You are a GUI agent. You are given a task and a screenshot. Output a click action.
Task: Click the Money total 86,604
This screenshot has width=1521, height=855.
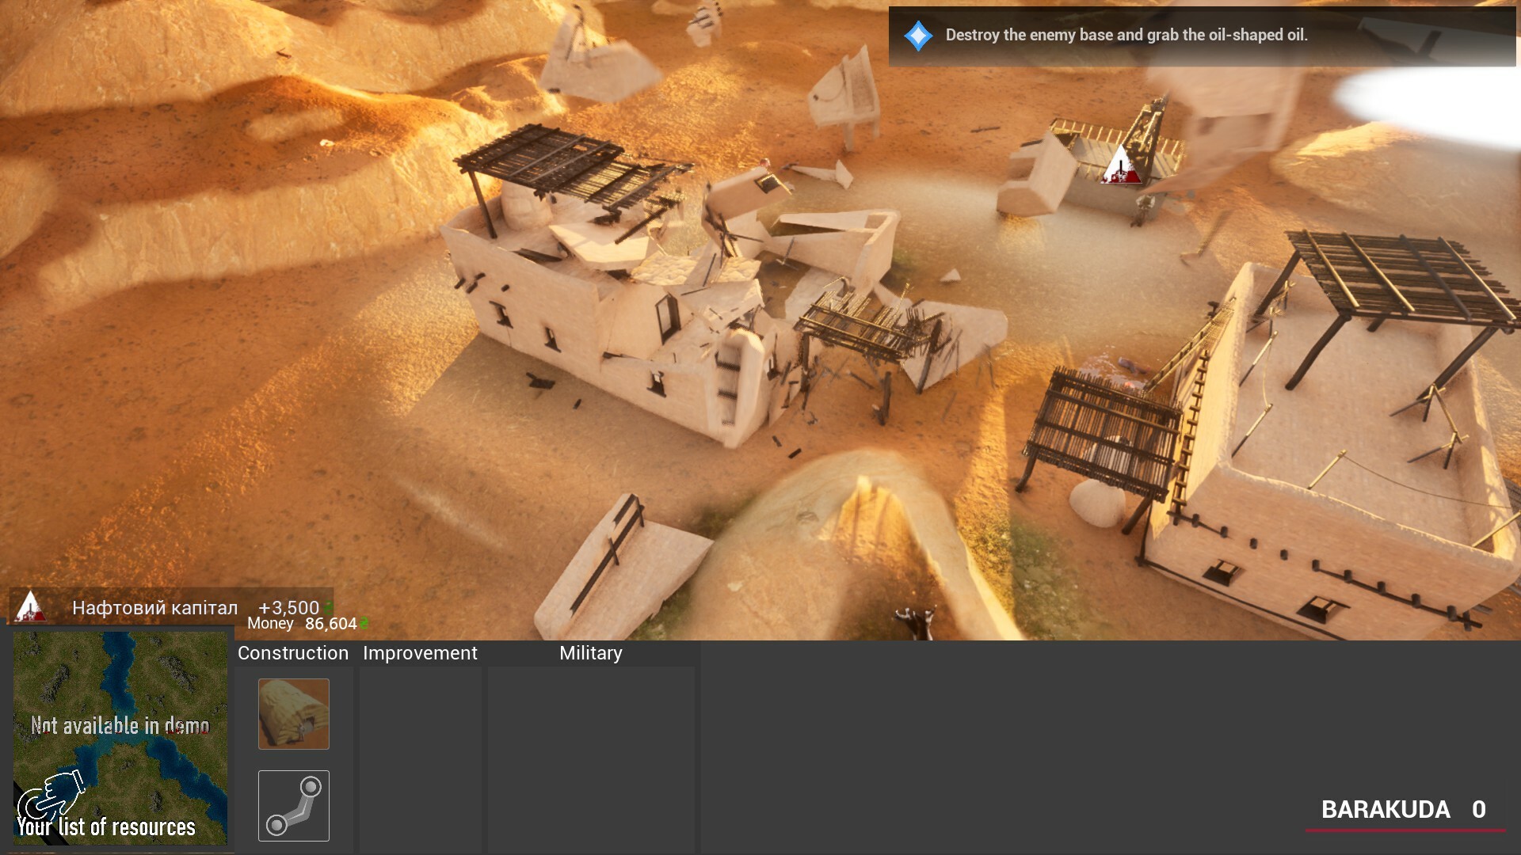pos(330,623)
